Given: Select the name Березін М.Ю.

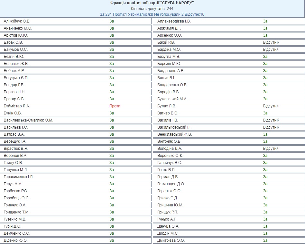Looking at the screenshot, I should (x=169, y=64).
